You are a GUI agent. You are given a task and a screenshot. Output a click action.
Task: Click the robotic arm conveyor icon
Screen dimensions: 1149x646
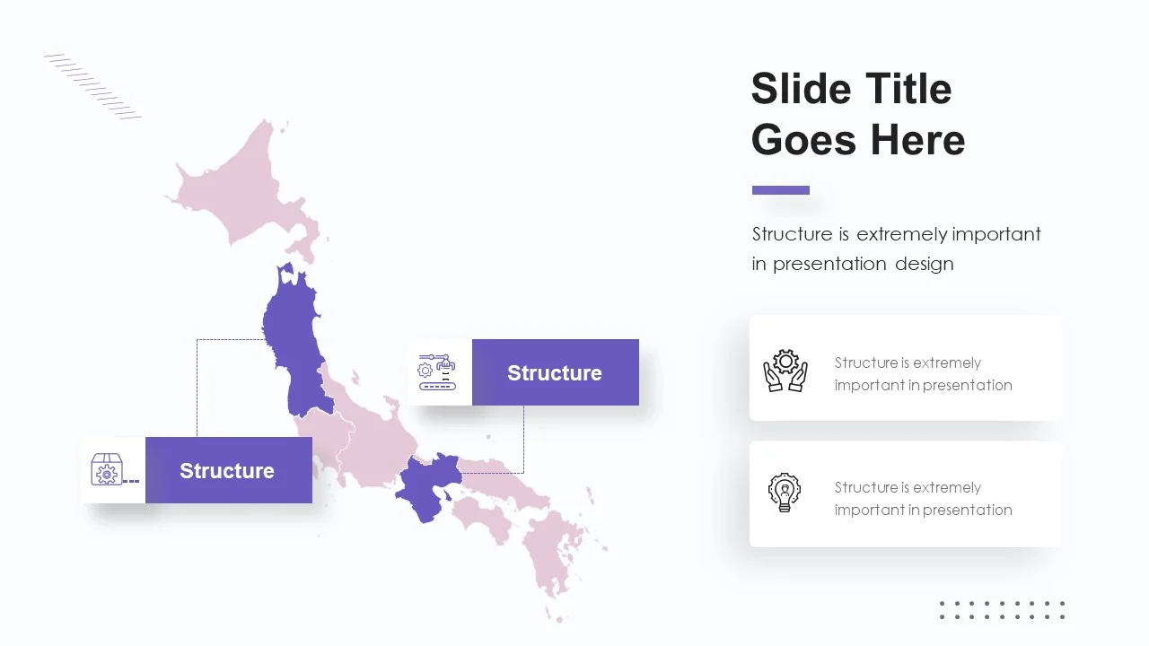tap(437, 372)
